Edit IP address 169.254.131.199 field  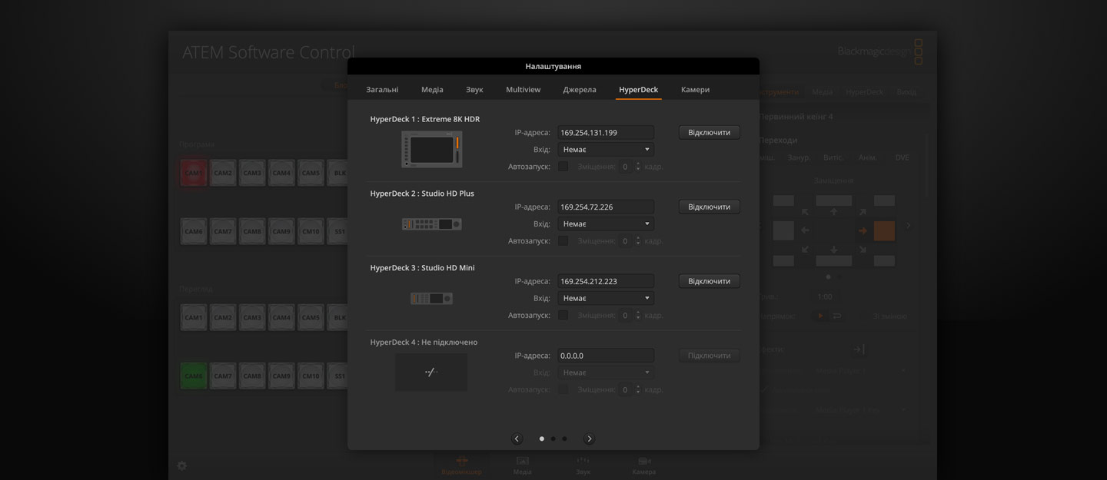tap(606, 132)
